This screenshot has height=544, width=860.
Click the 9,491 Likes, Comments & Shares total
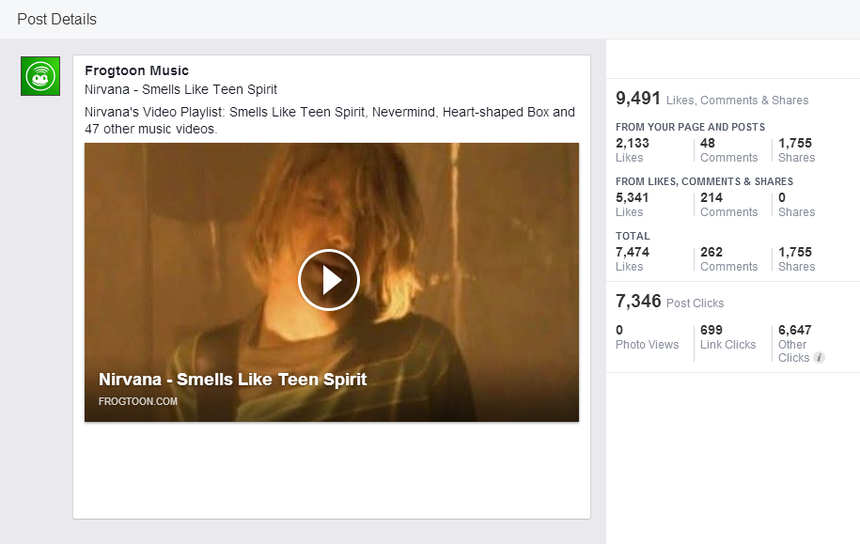[x=638, y=99]
